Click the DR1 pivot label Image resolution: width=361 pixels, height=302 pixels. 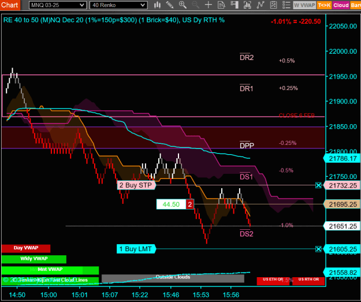click(246, 88)
